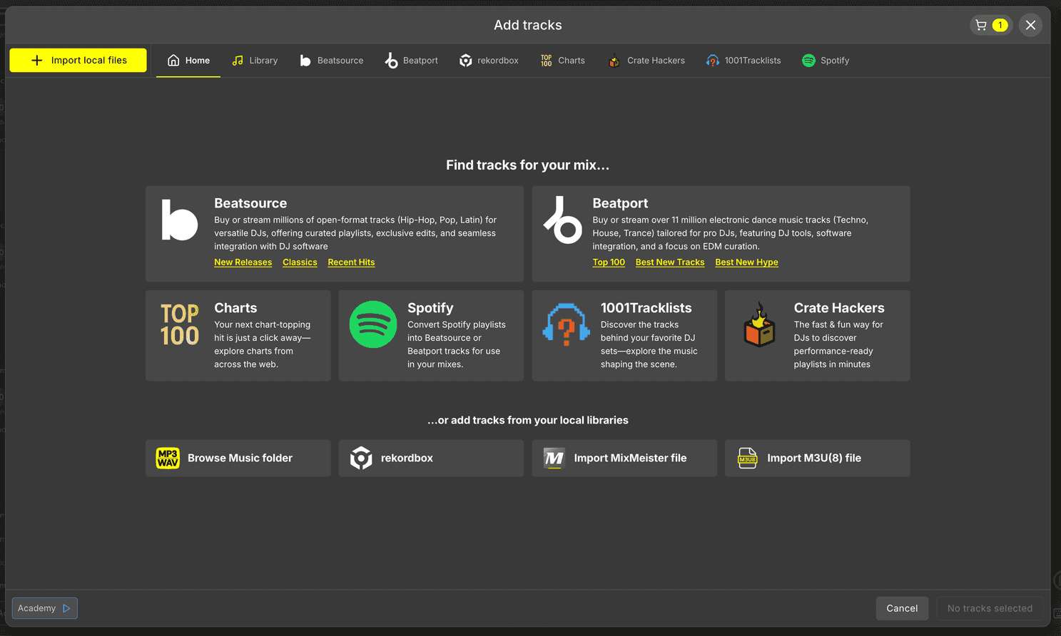1061x636 pixels.
Task: Switch to the Library tab
Action: click(x=255, y=61)
